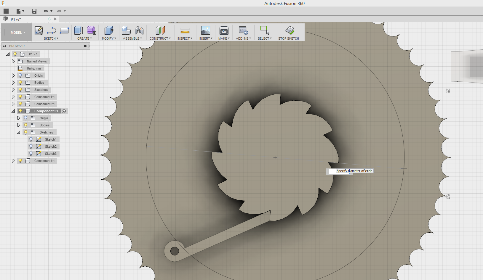Toggle visibility bulb of top-level Sketches

[20, 90]
